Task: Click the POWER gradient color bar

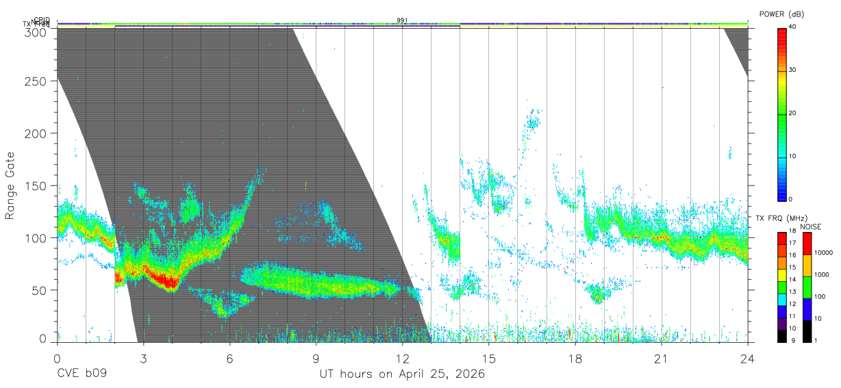Action: click(x=781, y=114)
